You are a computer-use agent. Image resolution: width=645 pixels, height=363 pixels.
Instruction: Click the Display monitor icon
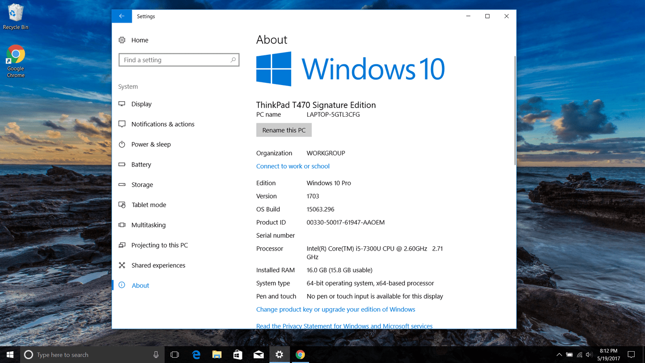122,104
